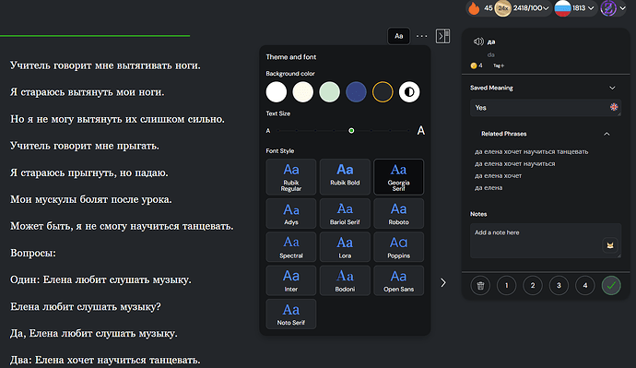
Task: Choose the Roboto font
Action: point(399,213)
